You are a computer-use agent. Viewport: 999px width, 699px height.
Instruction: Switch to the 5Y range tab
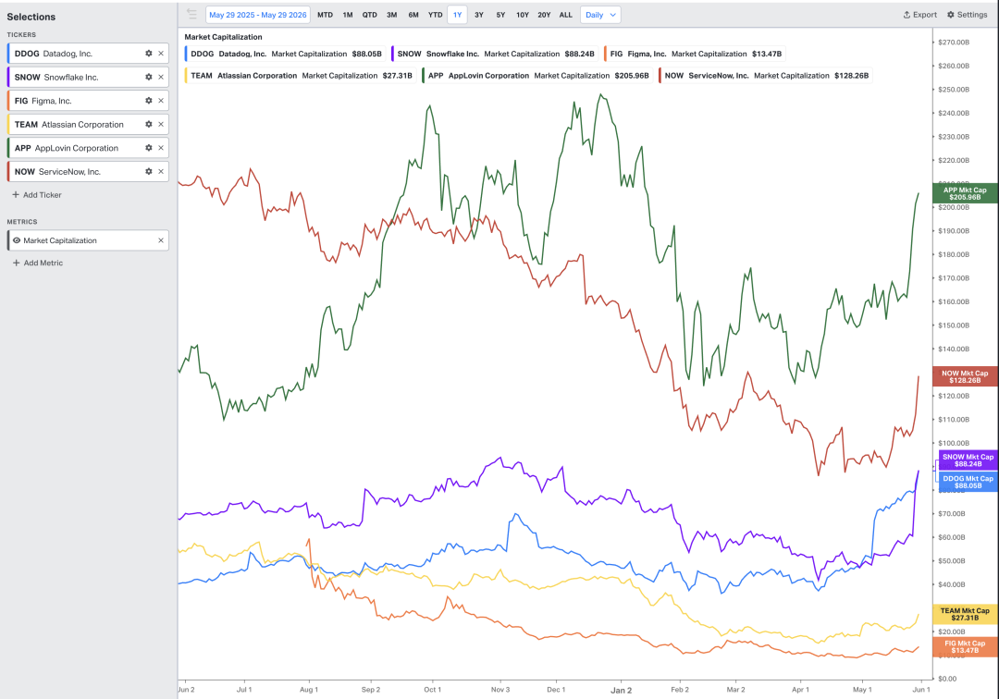coord(500,15)
